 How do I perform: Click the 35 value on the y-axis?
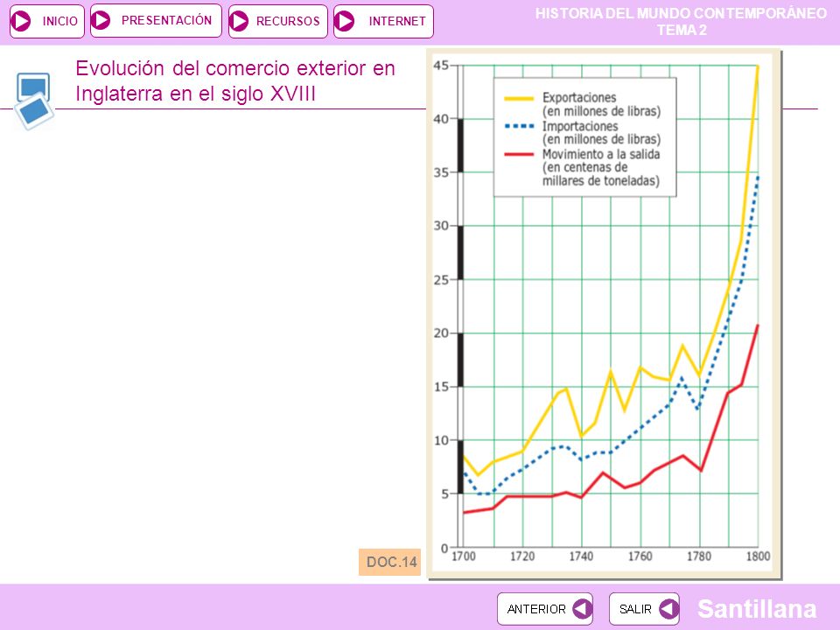tap(441, 172)
